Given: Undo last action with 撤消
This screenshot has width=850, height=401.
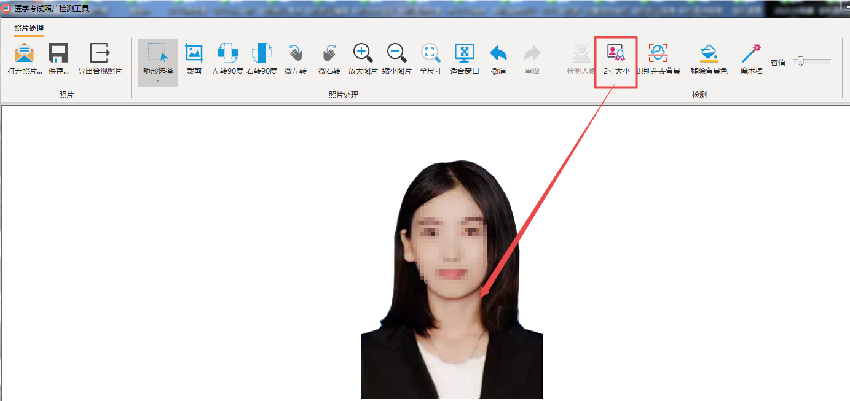Looking at the screenshot, I should pos(498,54).
